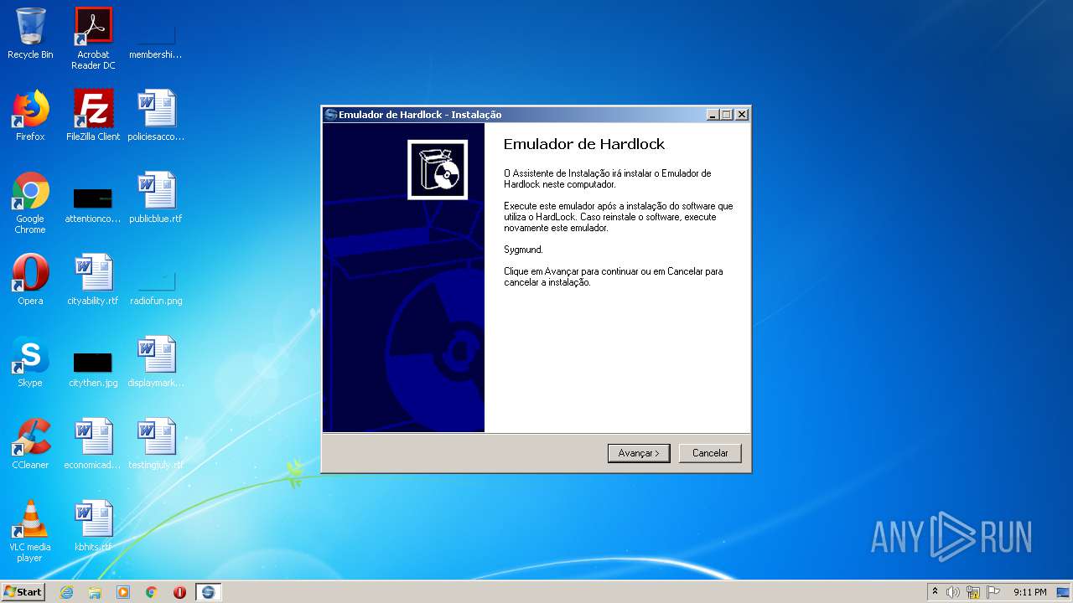This screenshot has height=603, width=1073.
Task: Select the Skype desktop shortcut
Action: (30, 362)
